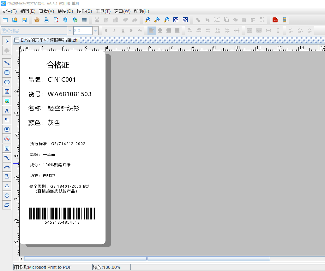Toggle left text alignment
This screenshot has width=325, height=271.
pos(152,31)
